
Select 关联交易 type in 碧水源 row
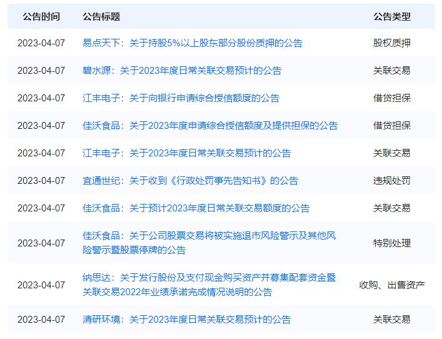coord(392,70)
